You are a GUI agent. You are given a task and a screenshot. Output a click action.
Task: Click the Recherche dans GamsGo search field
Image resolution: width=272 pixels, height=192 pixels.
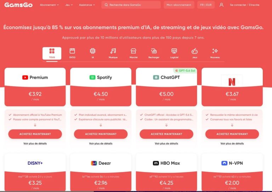tap(131, 5)
